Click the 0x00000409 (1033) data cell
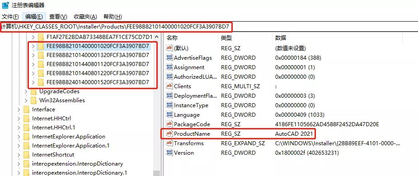Screen dimensions: 418x176 [x=300, y=115]
